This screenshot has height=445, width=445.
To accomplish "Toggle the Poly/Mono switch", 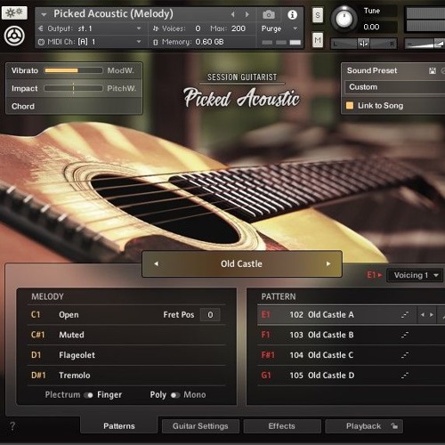I will [x=175, y=395].
